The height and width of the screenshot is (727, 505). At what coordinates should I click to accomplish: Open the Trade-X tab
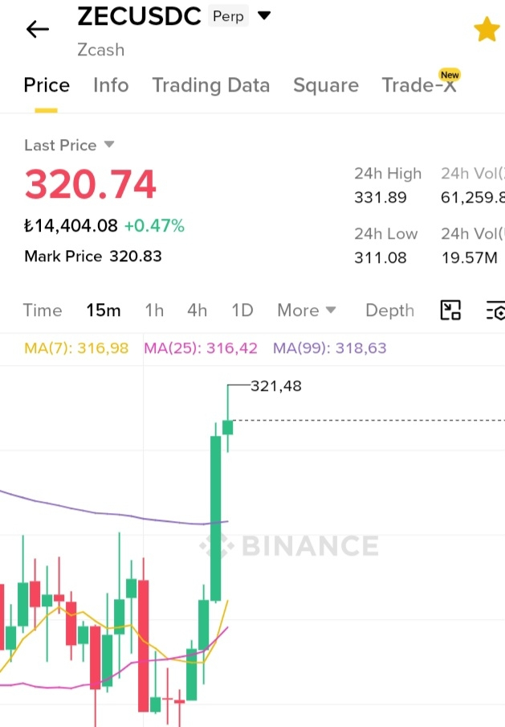tap(419, 85)
